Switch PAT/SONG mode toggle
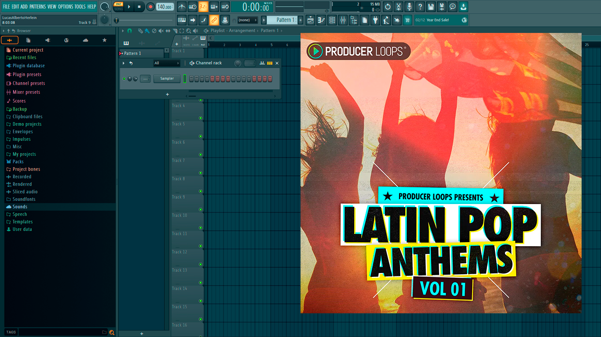This screenshot has width=601, height=337. pyautogui.click(x=118, y=6)
